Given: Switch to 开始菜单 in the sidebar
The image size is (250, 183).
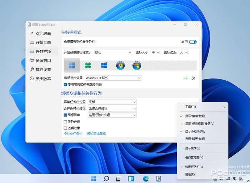Looking at the screenshot, I should click(x=43, y=42).
